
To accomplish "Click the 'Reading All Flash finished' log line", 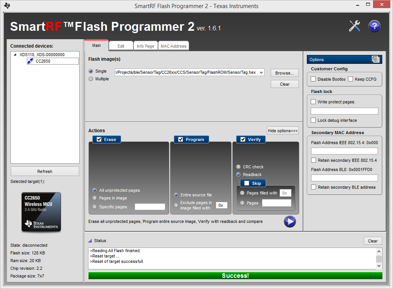I will (x=115, y=251).
